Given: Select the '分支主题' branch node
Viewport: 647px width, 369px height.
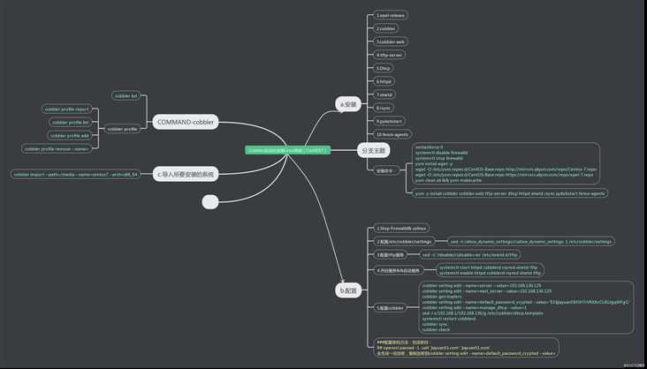Looking at the screenshot, I should 373,150.
